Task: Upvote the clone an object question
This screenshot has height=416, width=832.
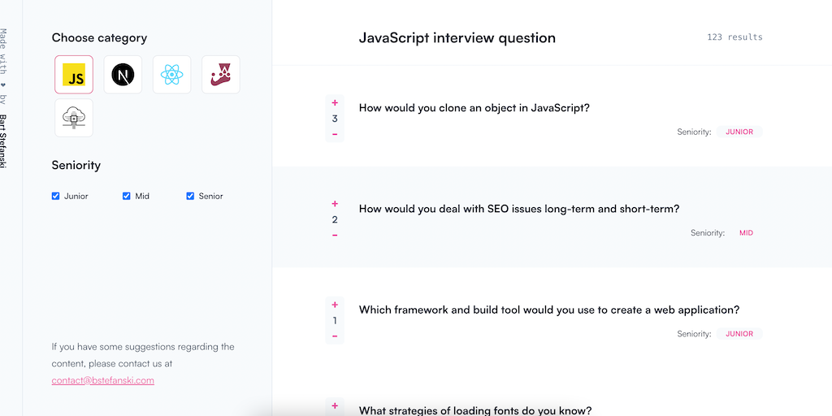Action: [335, 103]
